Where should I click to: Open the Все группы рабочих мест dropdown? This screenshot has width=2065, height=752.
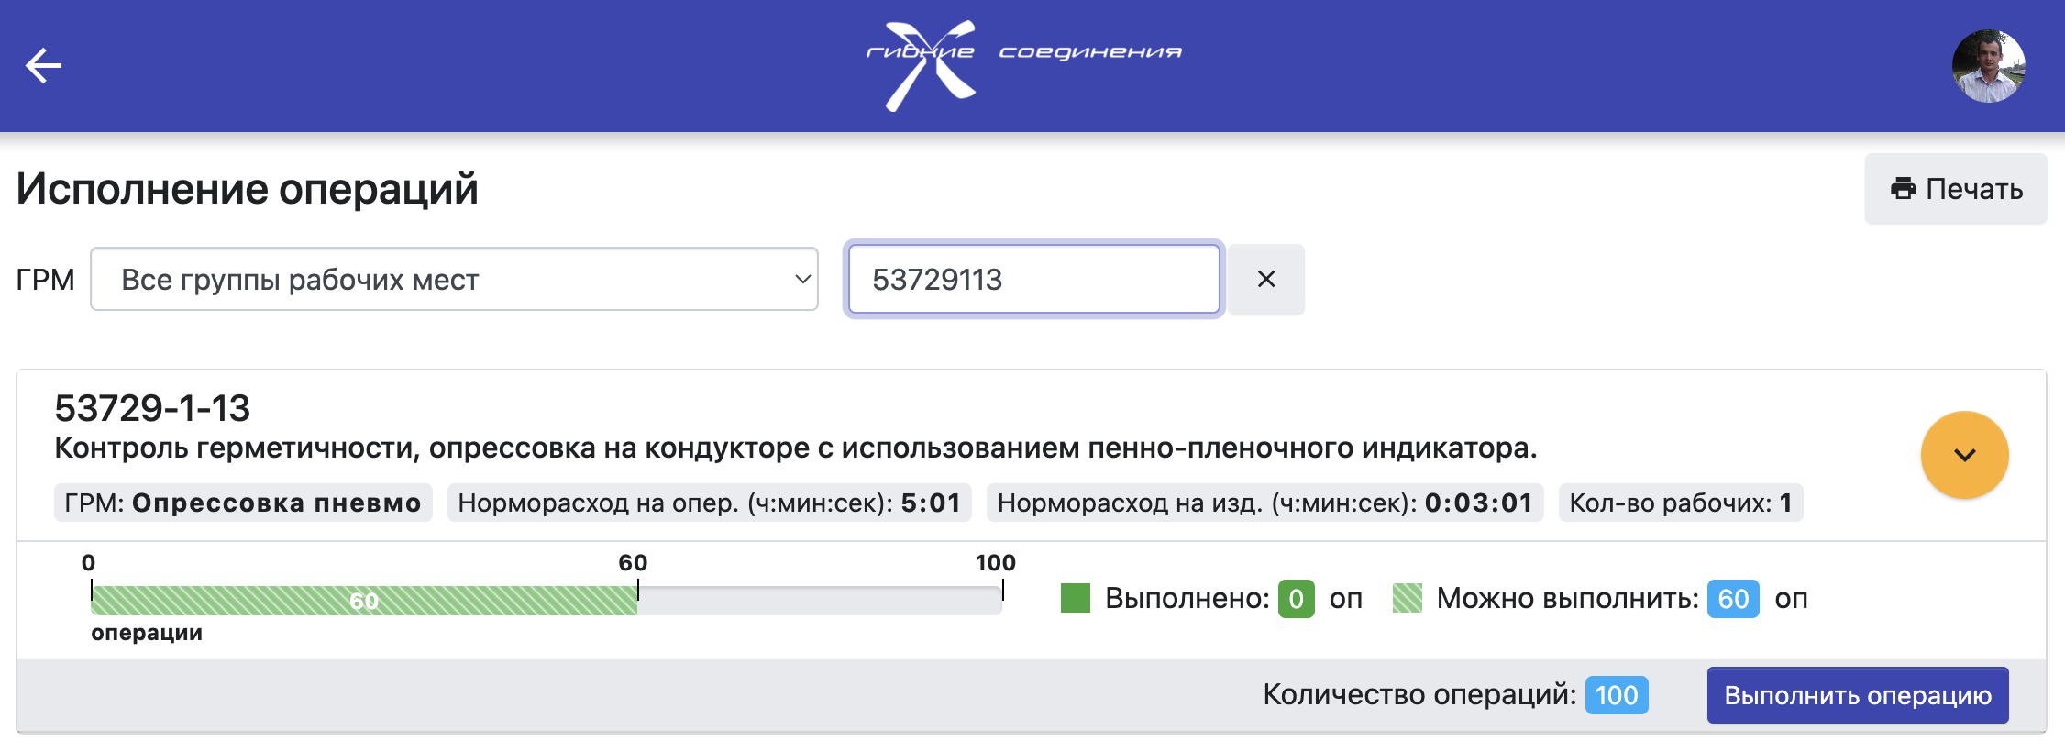[x=453, y=279]
